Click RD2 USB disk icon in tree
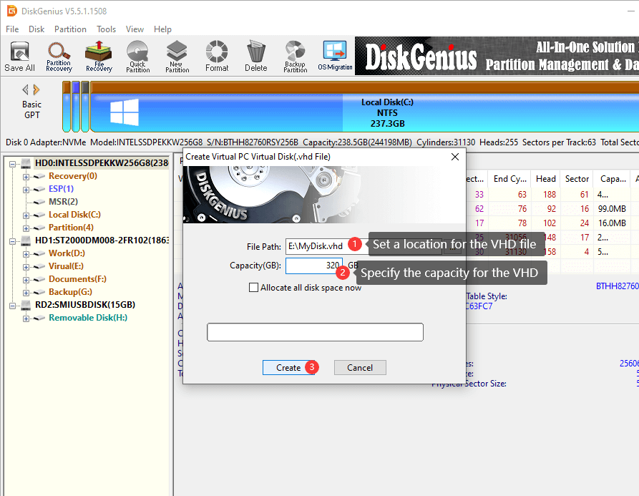 (x=26, y=305)
